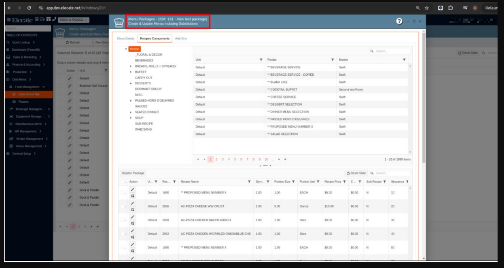Click edit pencil for AC-PIZZA CHEESE WW CRUST

133,203
